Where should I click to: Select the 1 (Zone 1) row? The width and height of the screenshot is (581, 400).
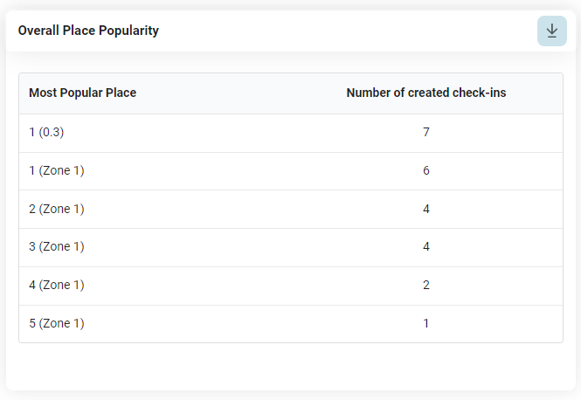pos(218,171)
